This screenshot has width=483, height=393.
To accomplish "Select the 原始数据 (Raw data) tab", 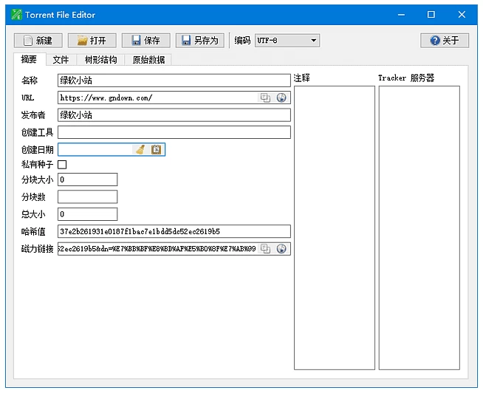I will [148, 60].
